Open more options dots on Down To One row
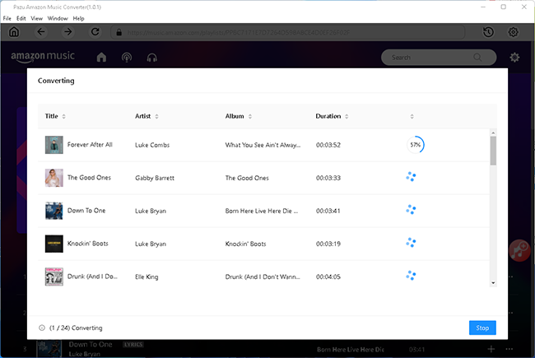535x358 pixels. coord(509,349)
